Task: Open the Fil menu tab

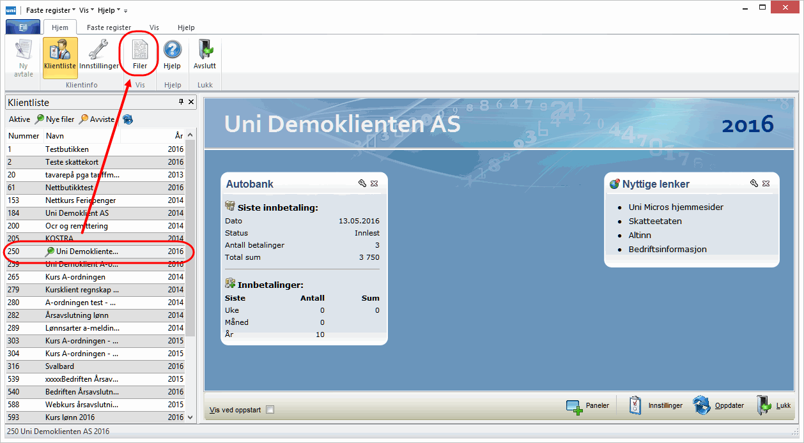Action: coord(23,27)
